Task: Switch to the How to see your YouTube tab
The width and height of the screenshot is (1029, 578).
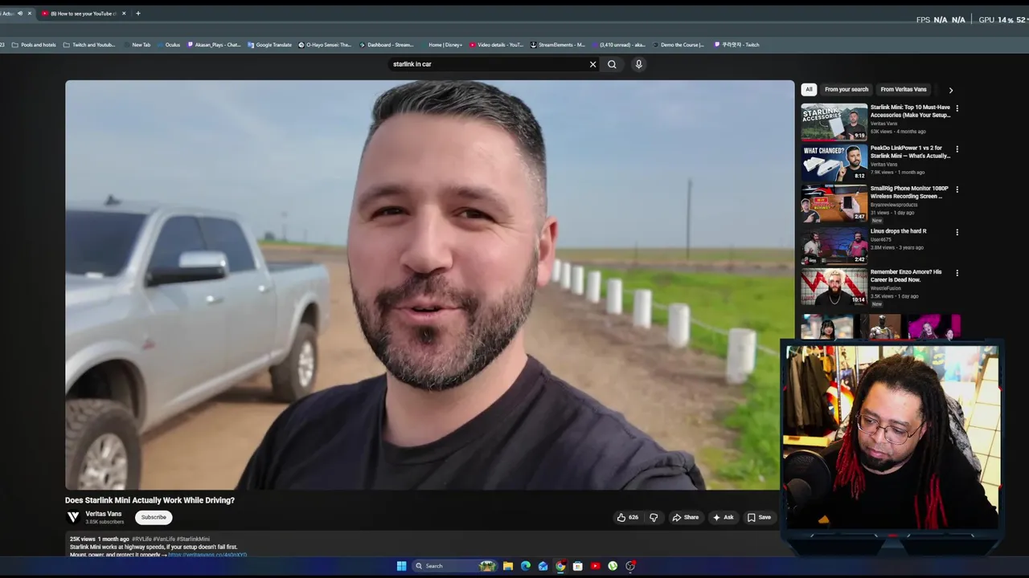Action: [79, 14]
